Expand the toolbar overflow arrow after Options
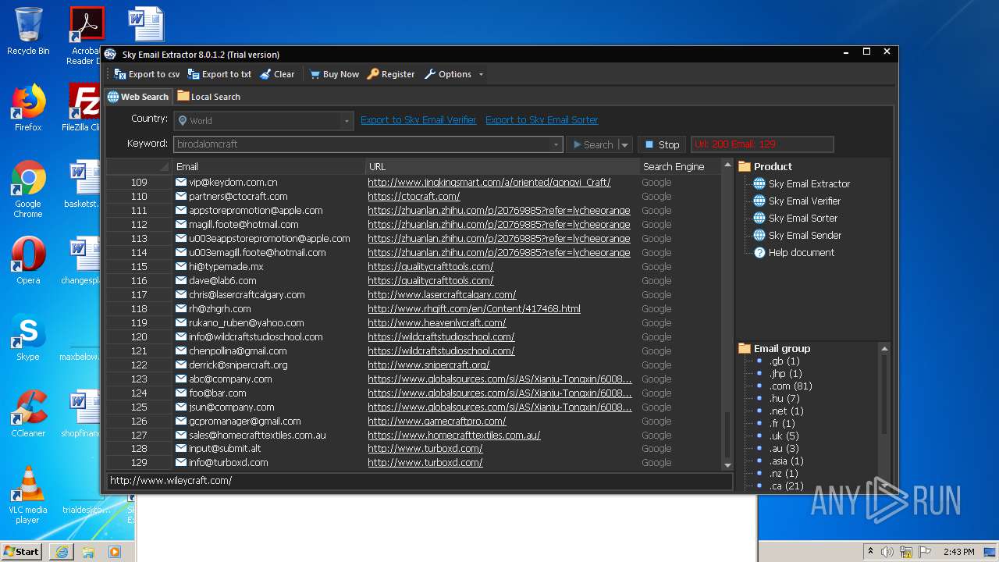The width and height of the screenshot is (999, 562). coord(481,74)
